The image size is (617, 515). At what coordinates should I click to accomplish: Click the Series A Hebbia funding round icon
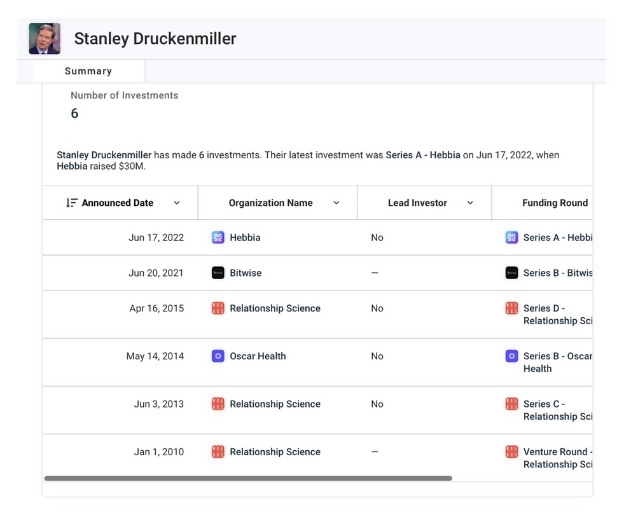tap(511, 238)
